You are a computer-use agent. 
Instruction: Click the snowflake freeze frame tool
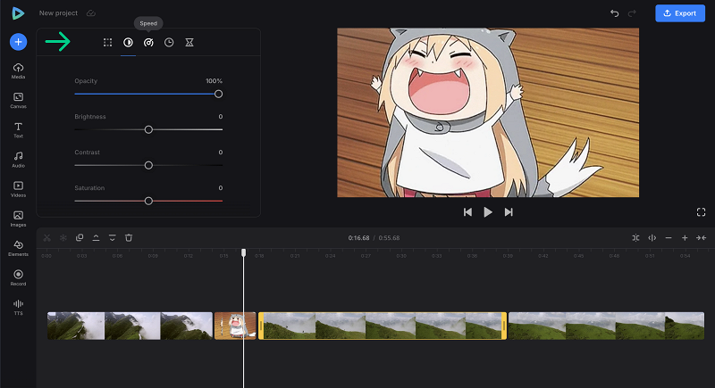point(63,237)
